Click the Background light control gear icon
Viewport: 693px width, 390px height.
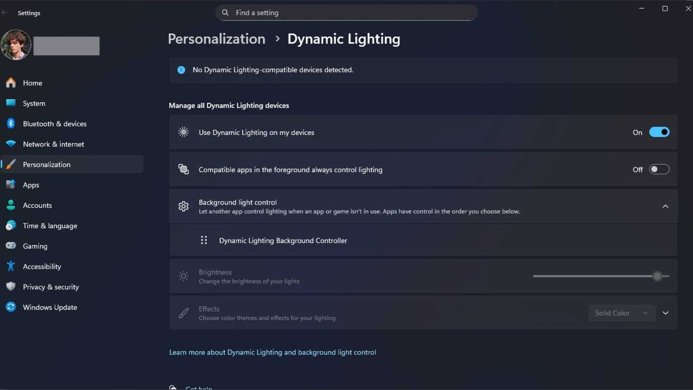184,206
